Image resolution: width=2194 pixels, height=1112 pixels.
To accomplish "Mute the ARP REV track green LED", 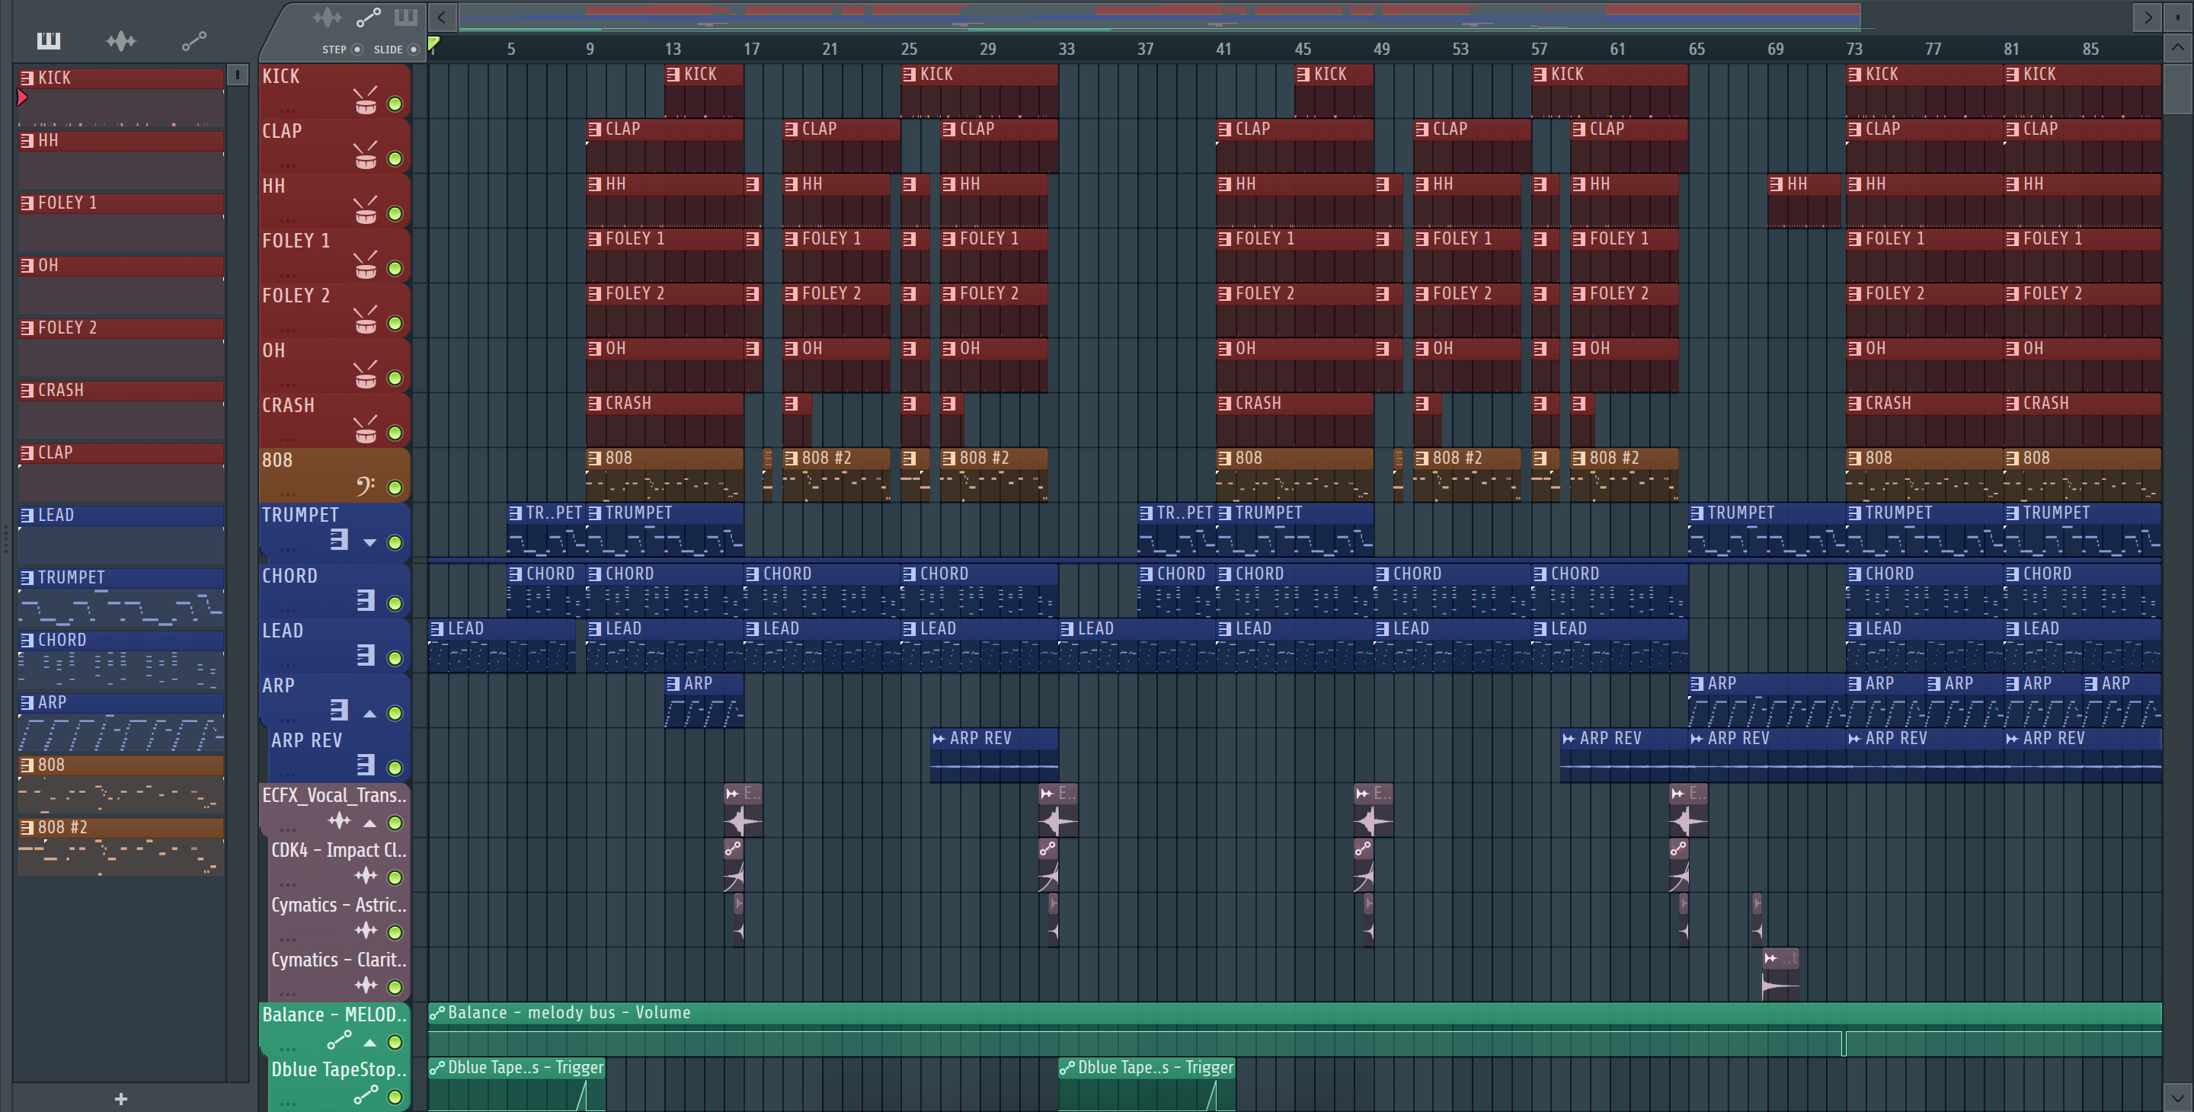I will click(395, 768).
